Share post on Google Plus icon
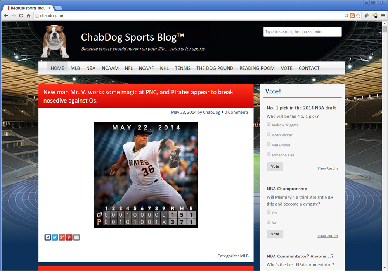388x271 pixels. tap(62, 237)
